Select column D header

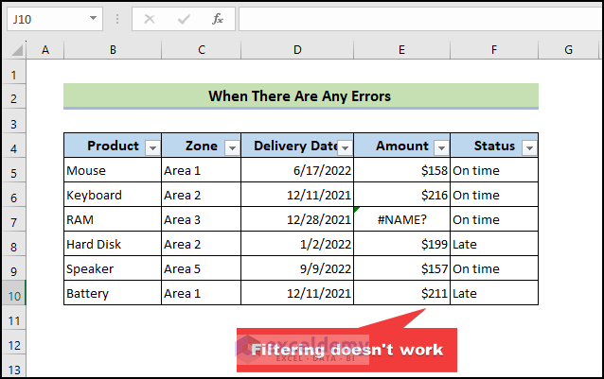(x=297, y=49)
